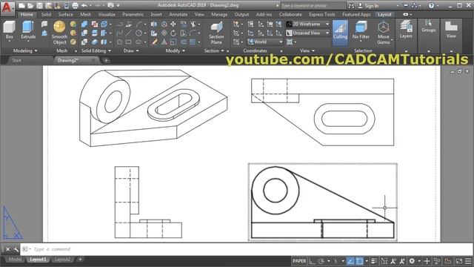Click the Line tool in Draw panel
Viewport: 474px width, 267px height.
128,33
